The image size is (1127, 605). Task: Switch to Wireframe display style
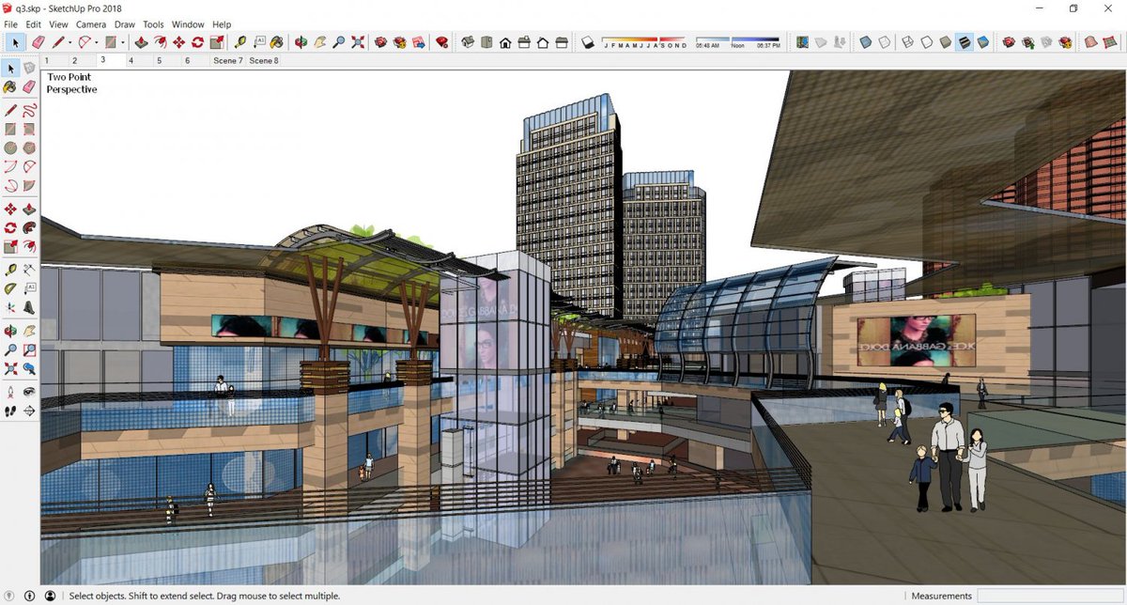coord(908,42)
